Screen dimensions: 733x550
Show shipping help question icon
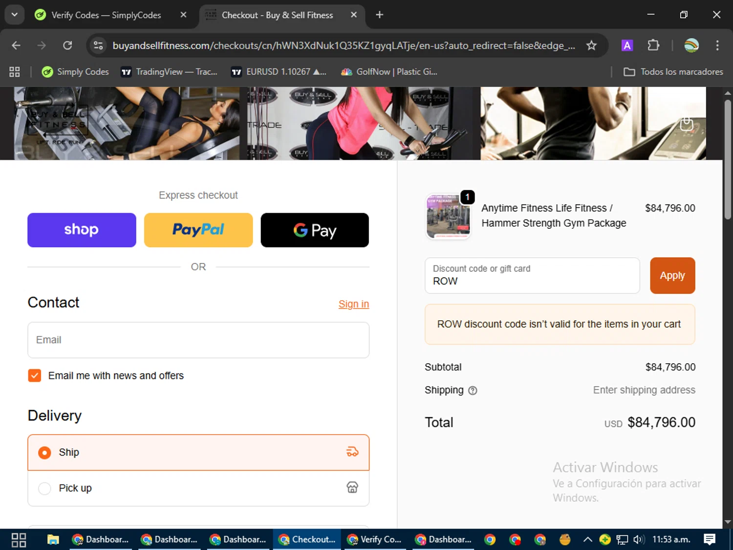click(x=473, y=391)
